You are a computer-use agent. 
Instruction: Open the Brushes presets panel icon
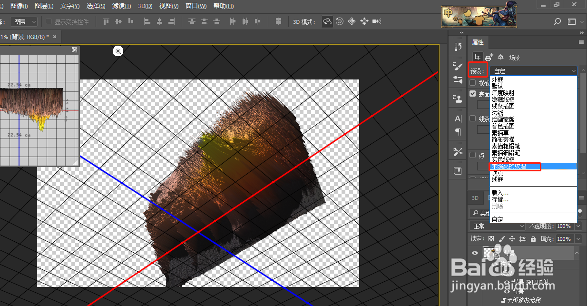coord(458,79)
